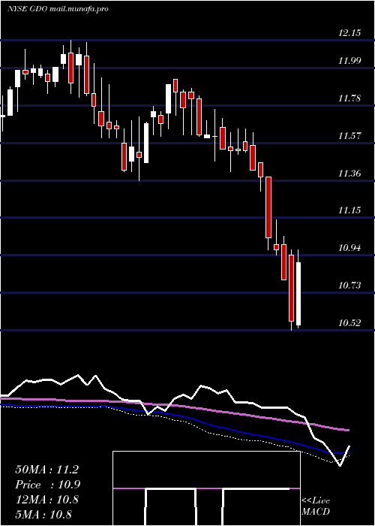Click the 11.99 price axis label
Viewport: 375px width, 526px height.
[x=349, y=61]
